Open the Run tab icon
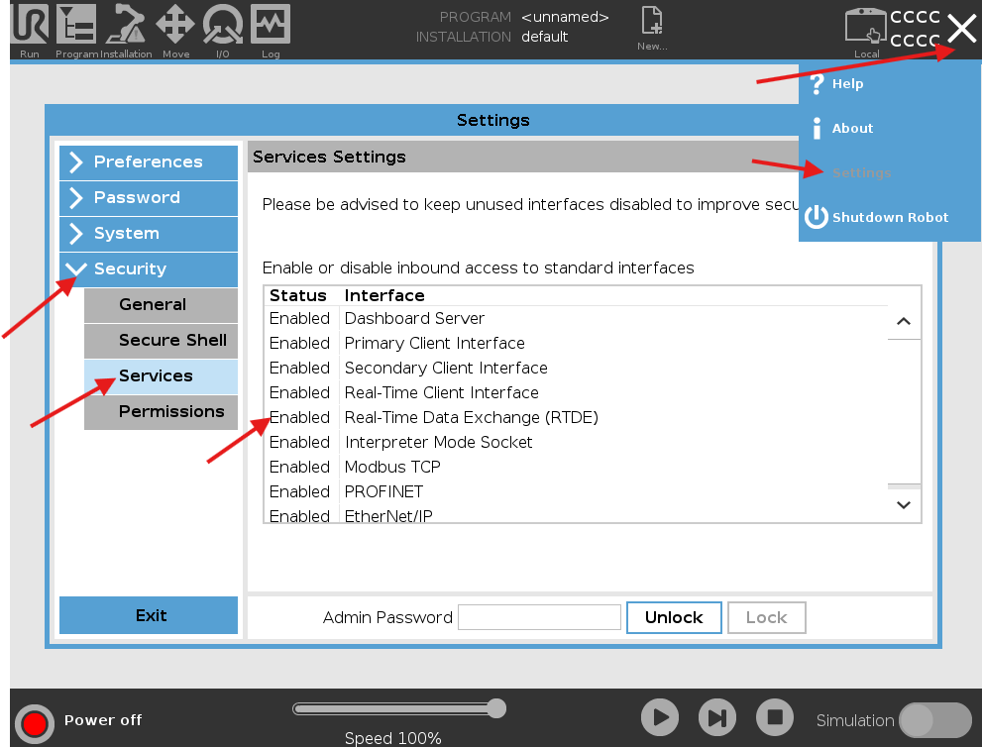This screenshot has height=747, width=982. 30,25
